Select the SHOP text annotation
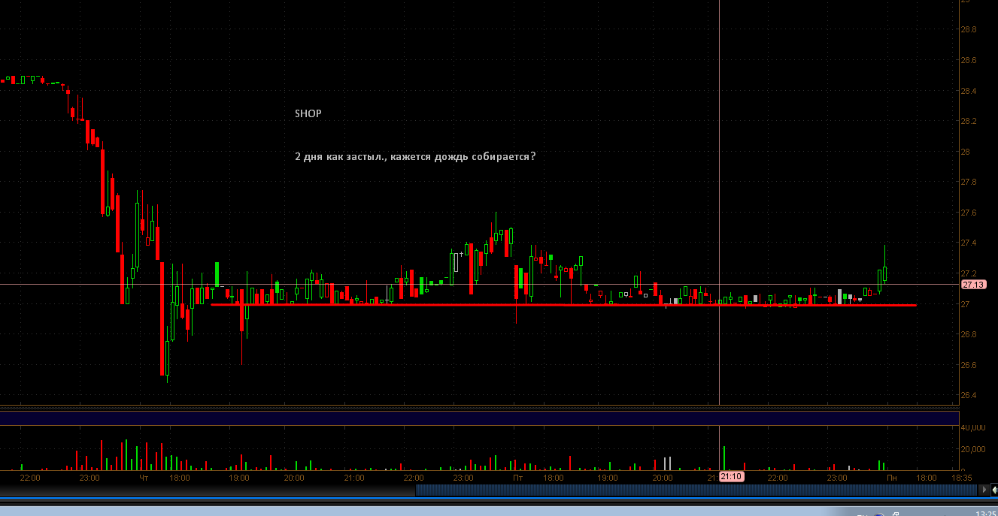Image resolution: width=998 pixels, height=516 pixels. click(x=308, y=113)
